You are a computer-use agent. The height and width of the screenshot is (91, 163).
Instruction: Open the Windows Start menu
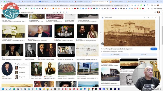(3, 89)
